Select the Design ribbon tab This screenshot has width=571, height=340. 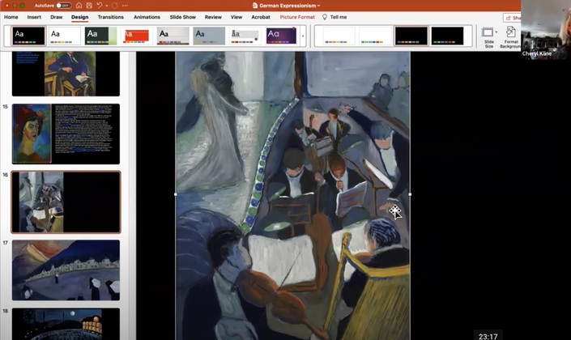[79, 17]
